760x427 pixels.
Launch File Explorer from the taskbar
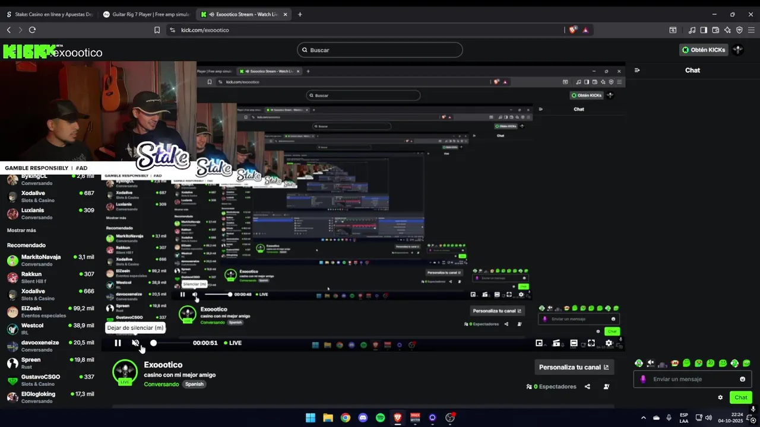(328, 418)
